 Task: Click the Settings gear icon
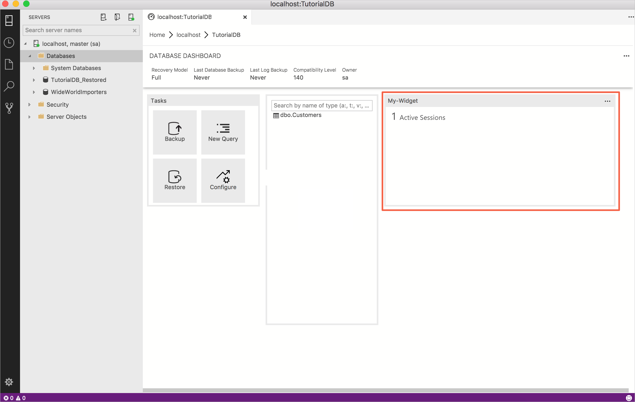(9, 382)
